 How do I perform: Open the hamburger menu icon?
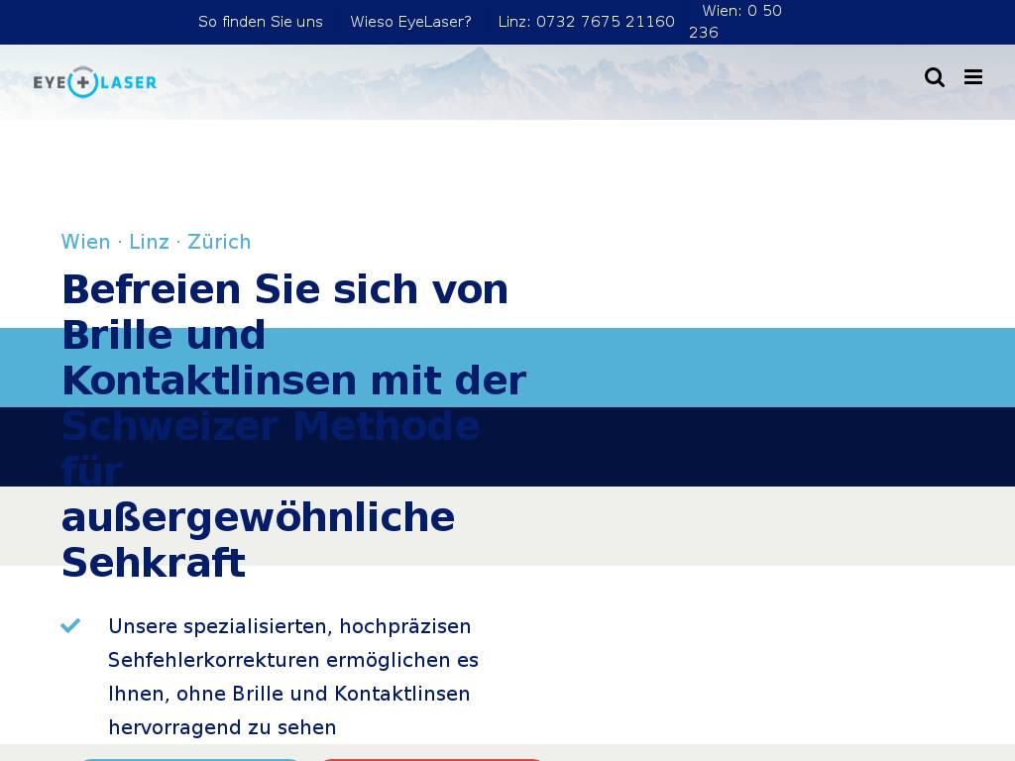point(973,77)
